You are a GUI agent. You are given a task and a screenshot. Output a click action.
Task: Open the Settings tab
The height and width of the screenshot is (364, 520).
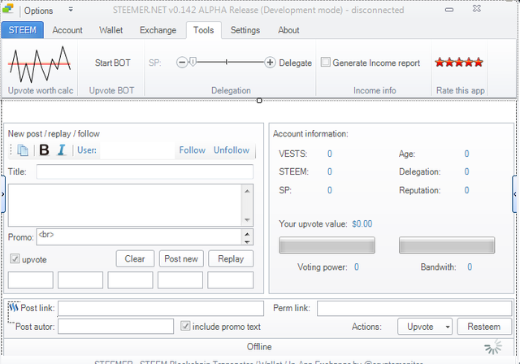[245, 30]
